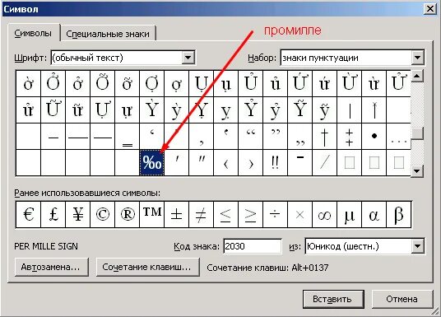Pick the micro µ recent symbol
The width and height of the screenshot is (441, 317).
(x=349, y=215)
